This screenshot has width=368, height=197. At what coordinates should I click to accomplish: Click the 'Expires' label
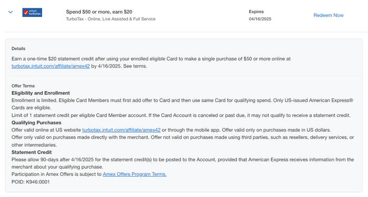257,12
